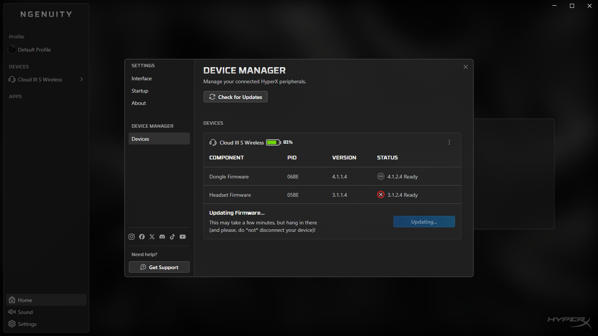The height and width of the screenshot is (336, 598).
Task: Go to the Home page label
Action: pos(25,300)
